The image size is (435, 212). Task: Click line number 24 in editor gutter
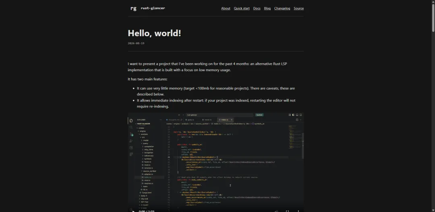tap(169, 157)
